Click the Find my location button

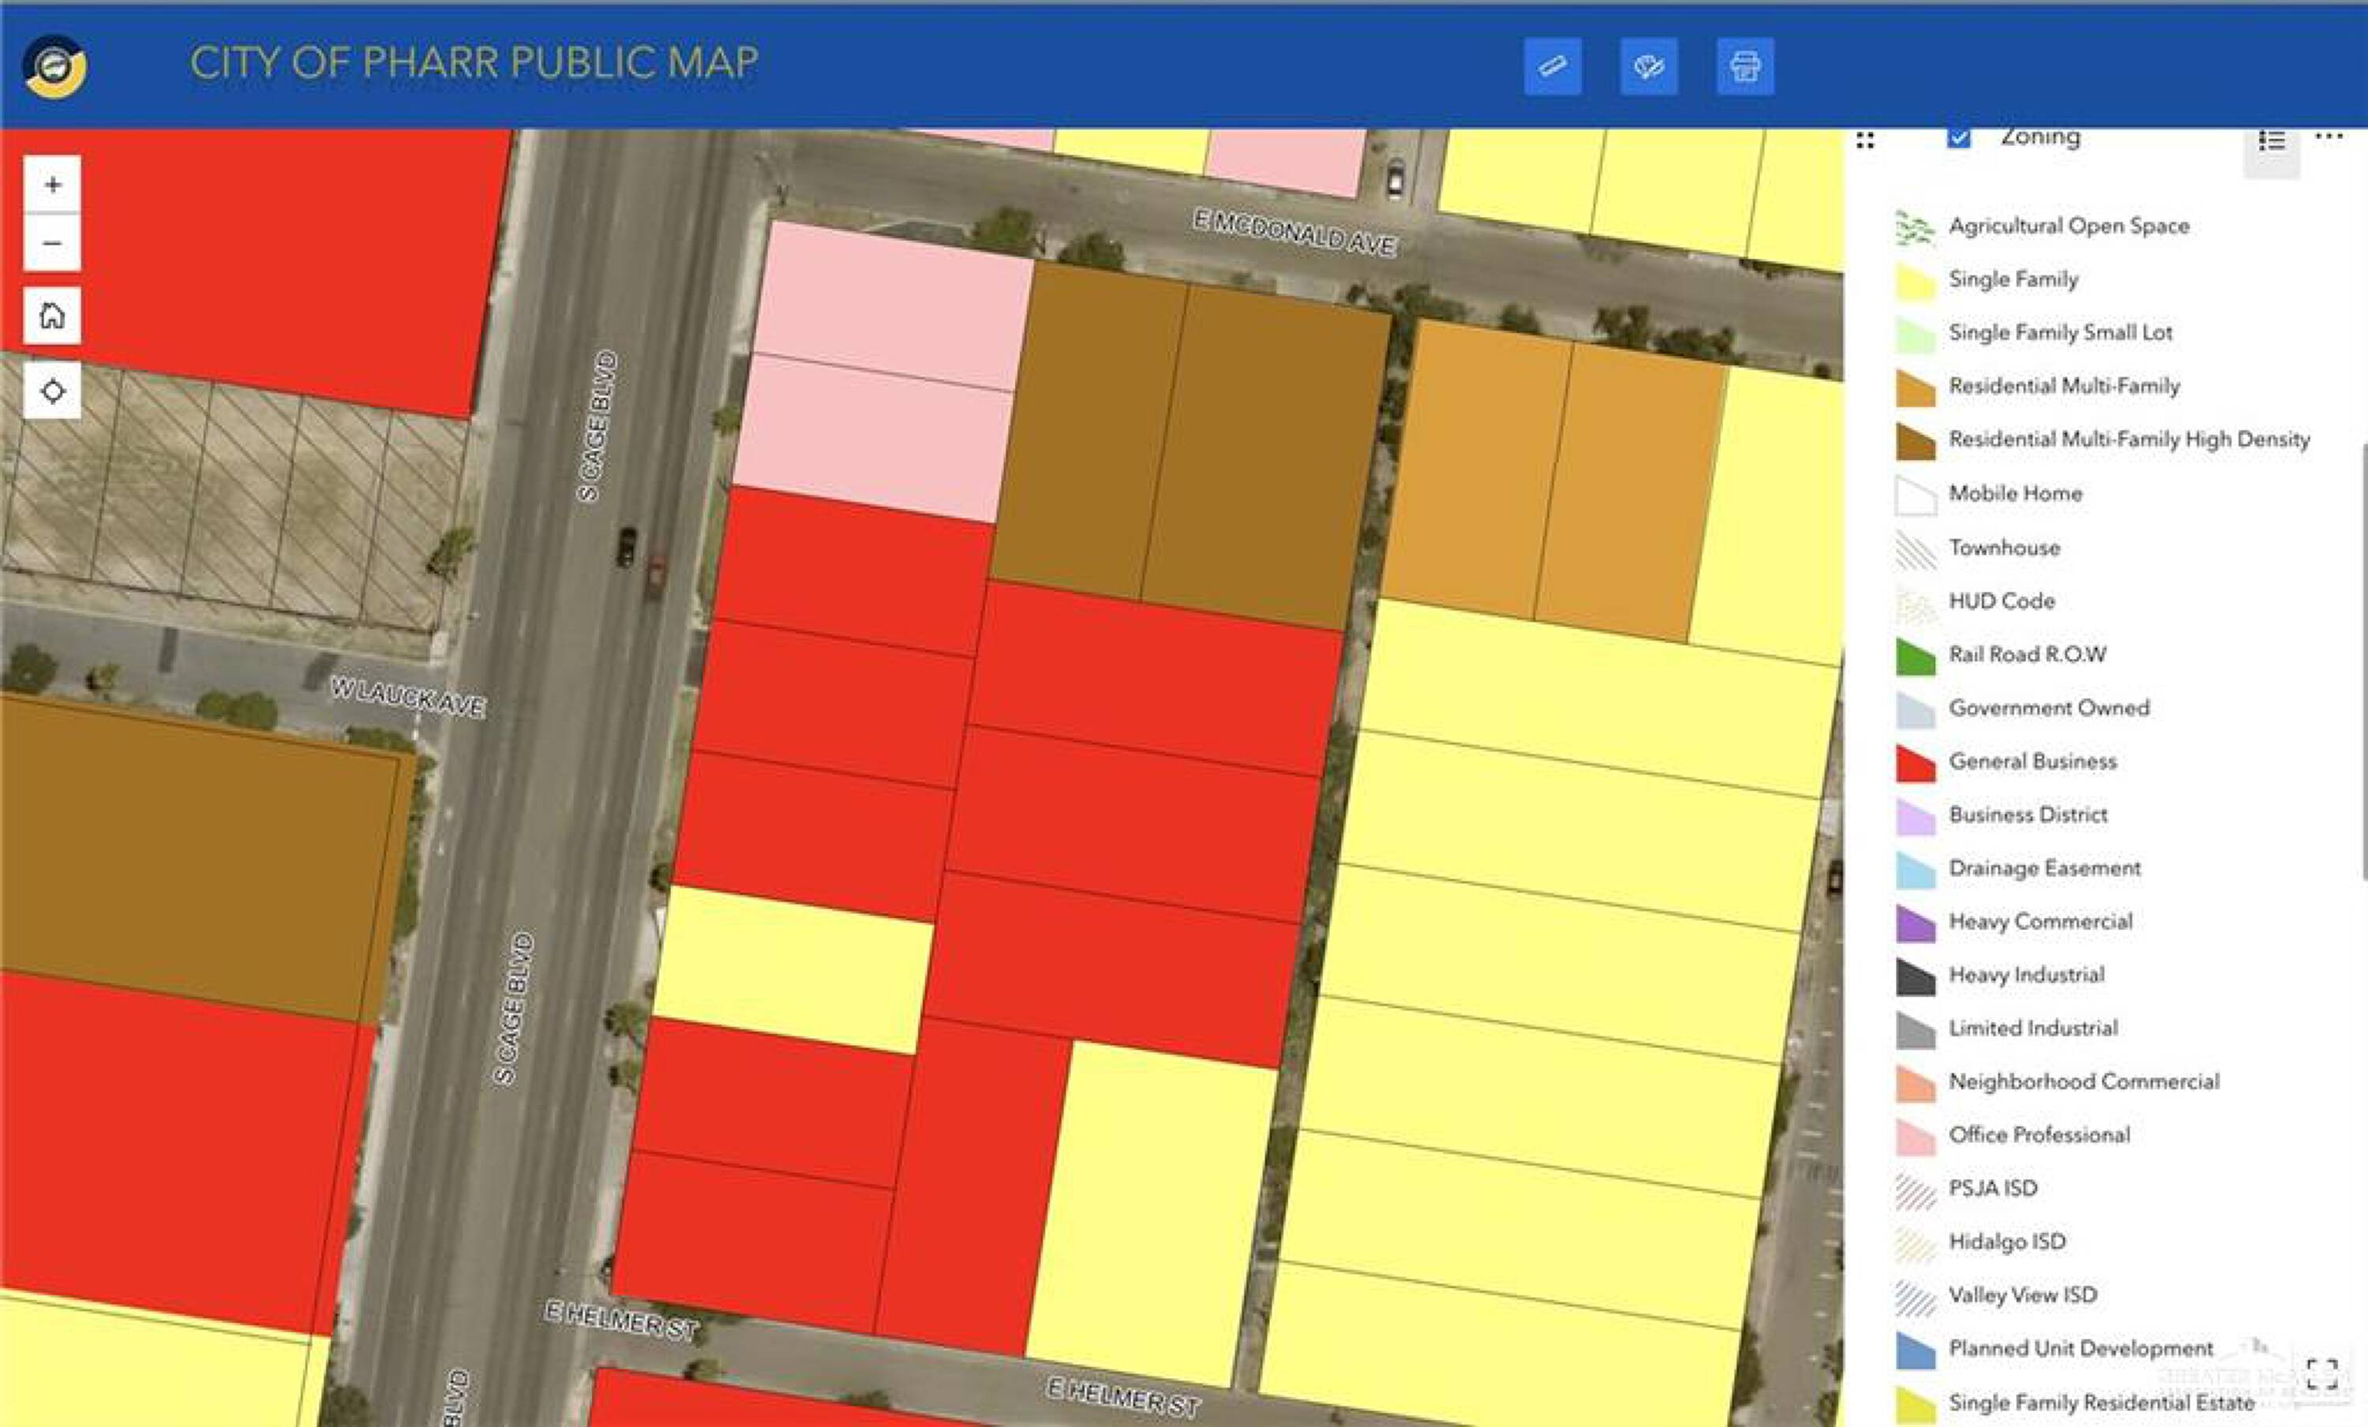(x=53, y=391)
